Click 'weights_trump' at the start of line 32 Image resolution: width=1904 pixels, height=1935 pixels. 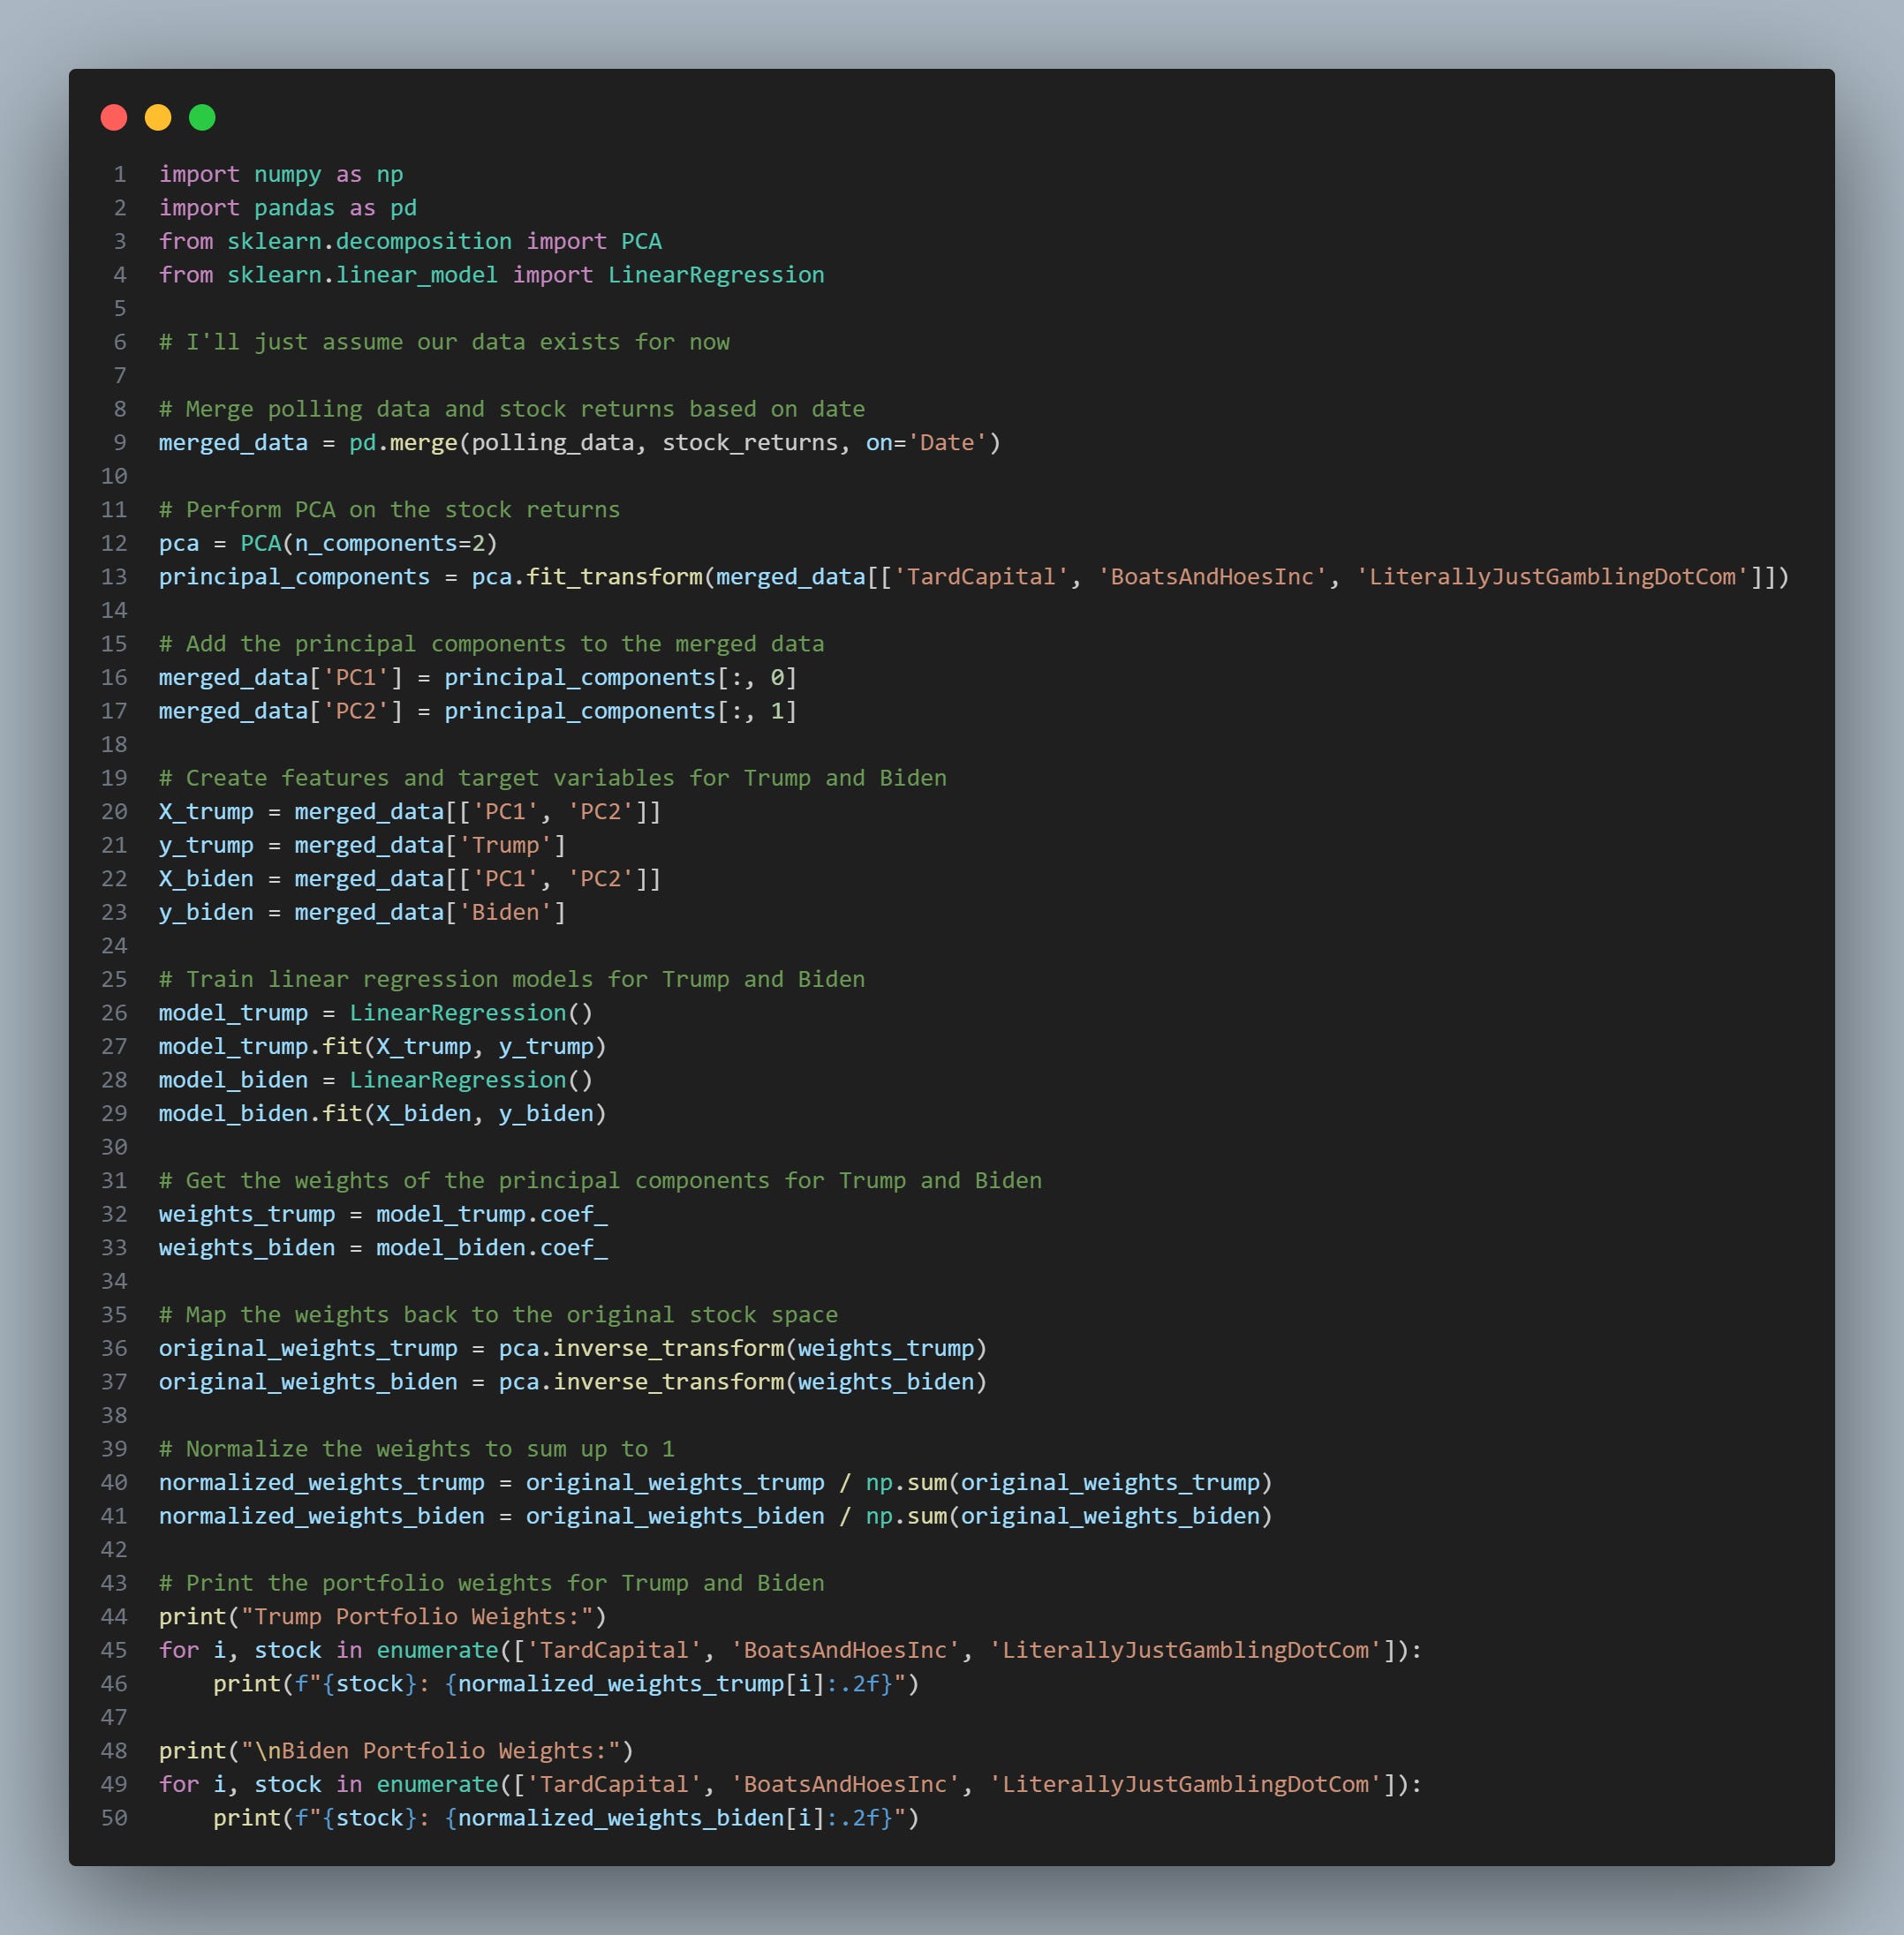pos(247,1215)
